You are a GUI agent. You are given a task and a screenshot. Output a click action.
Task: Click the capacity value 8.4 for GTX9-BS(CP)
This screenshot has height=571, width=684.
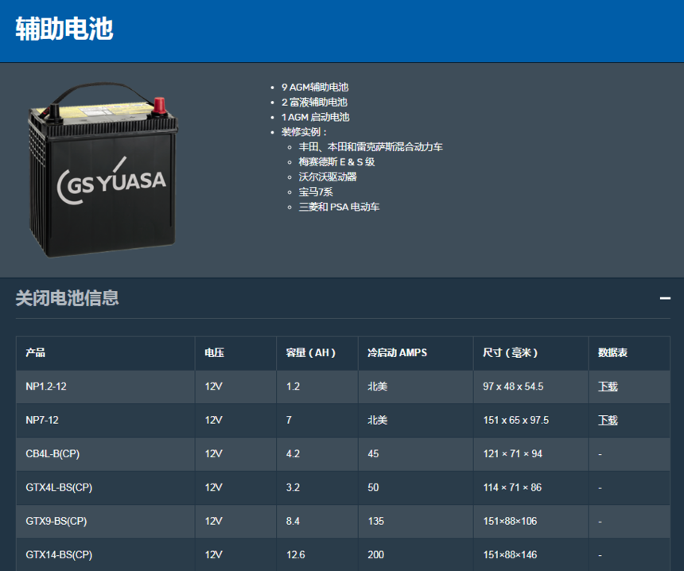pos(293,521)
